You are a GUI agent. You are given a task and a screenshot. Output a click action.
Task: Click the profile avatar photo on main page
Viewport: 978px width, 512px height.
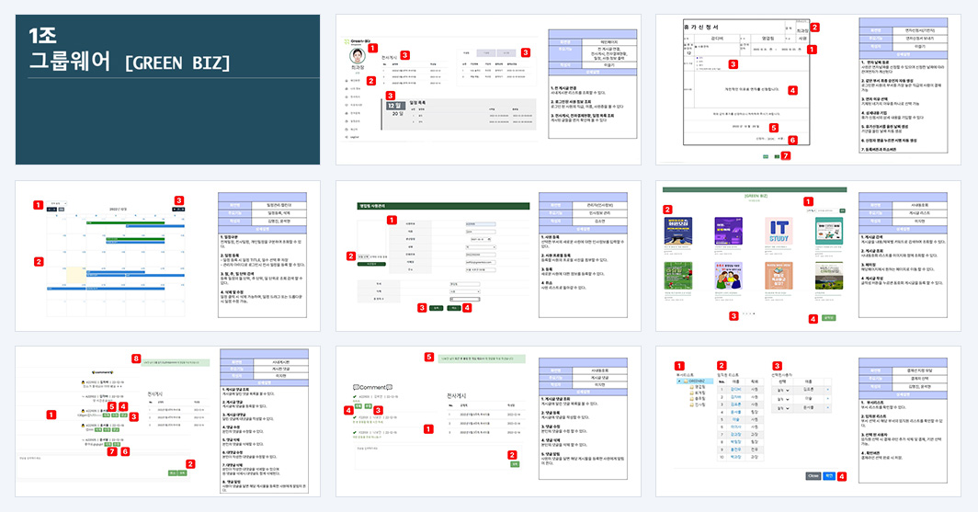(357, 57)
